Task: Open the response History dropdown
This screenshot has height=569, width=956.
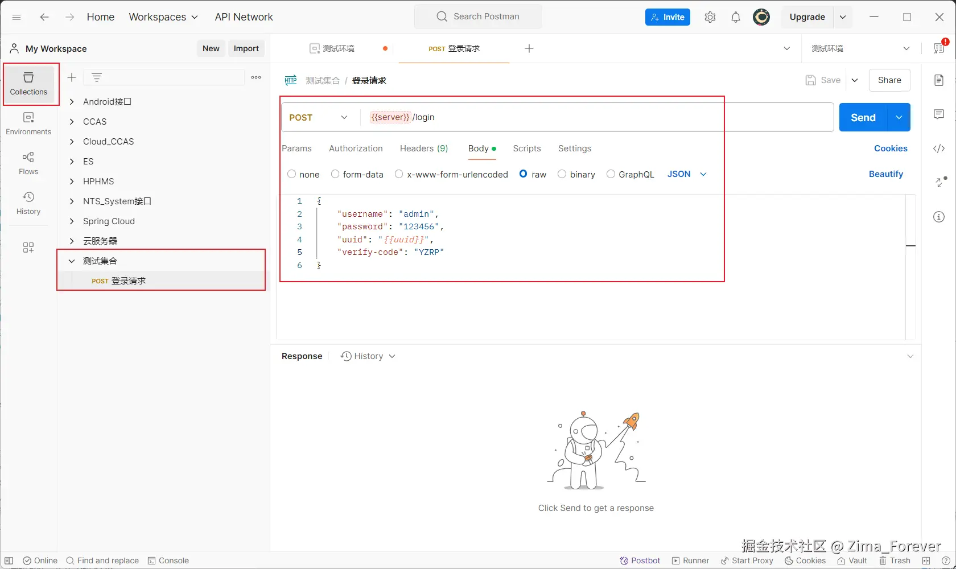Action: [x=368, y=356]
